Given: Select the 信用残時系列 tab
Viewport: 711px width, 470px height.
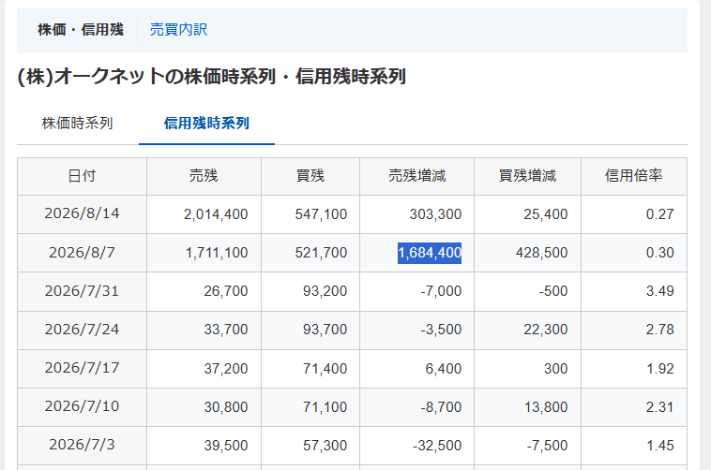Looking at the screenshot, I should [x=206, y=124].
